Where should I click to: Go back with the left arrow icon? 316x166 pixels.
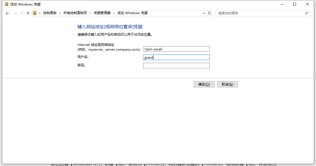pos(7,13)
